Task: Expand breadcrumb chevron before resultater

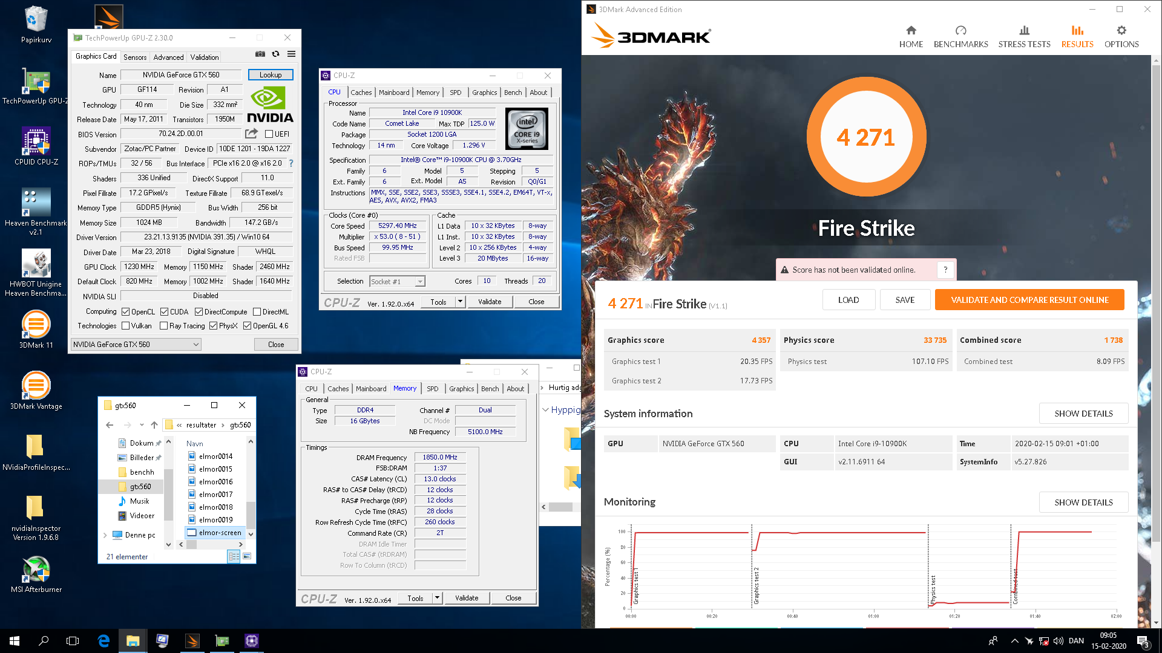Action: tap(179, 425)
